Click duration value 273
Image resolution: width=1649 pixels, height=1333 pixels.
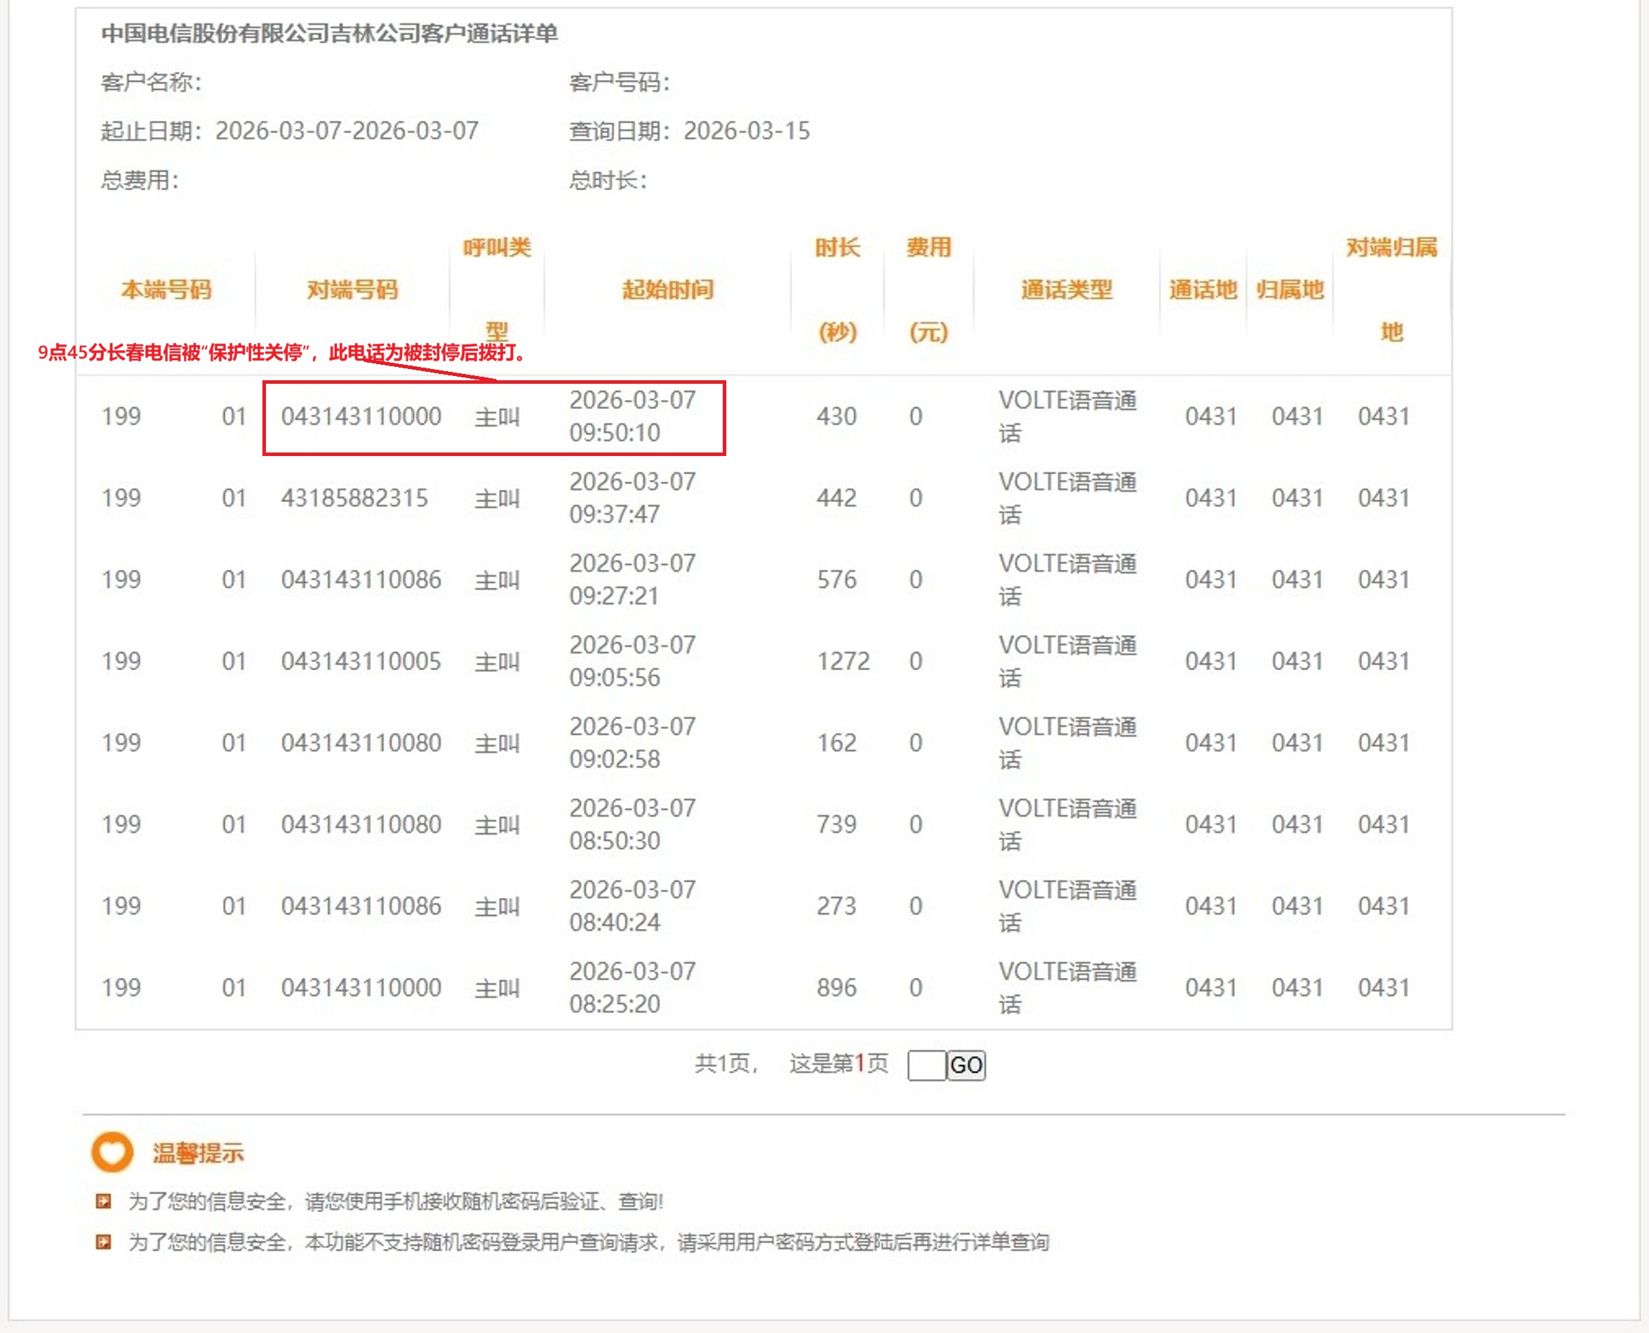[x=836, y=906]
